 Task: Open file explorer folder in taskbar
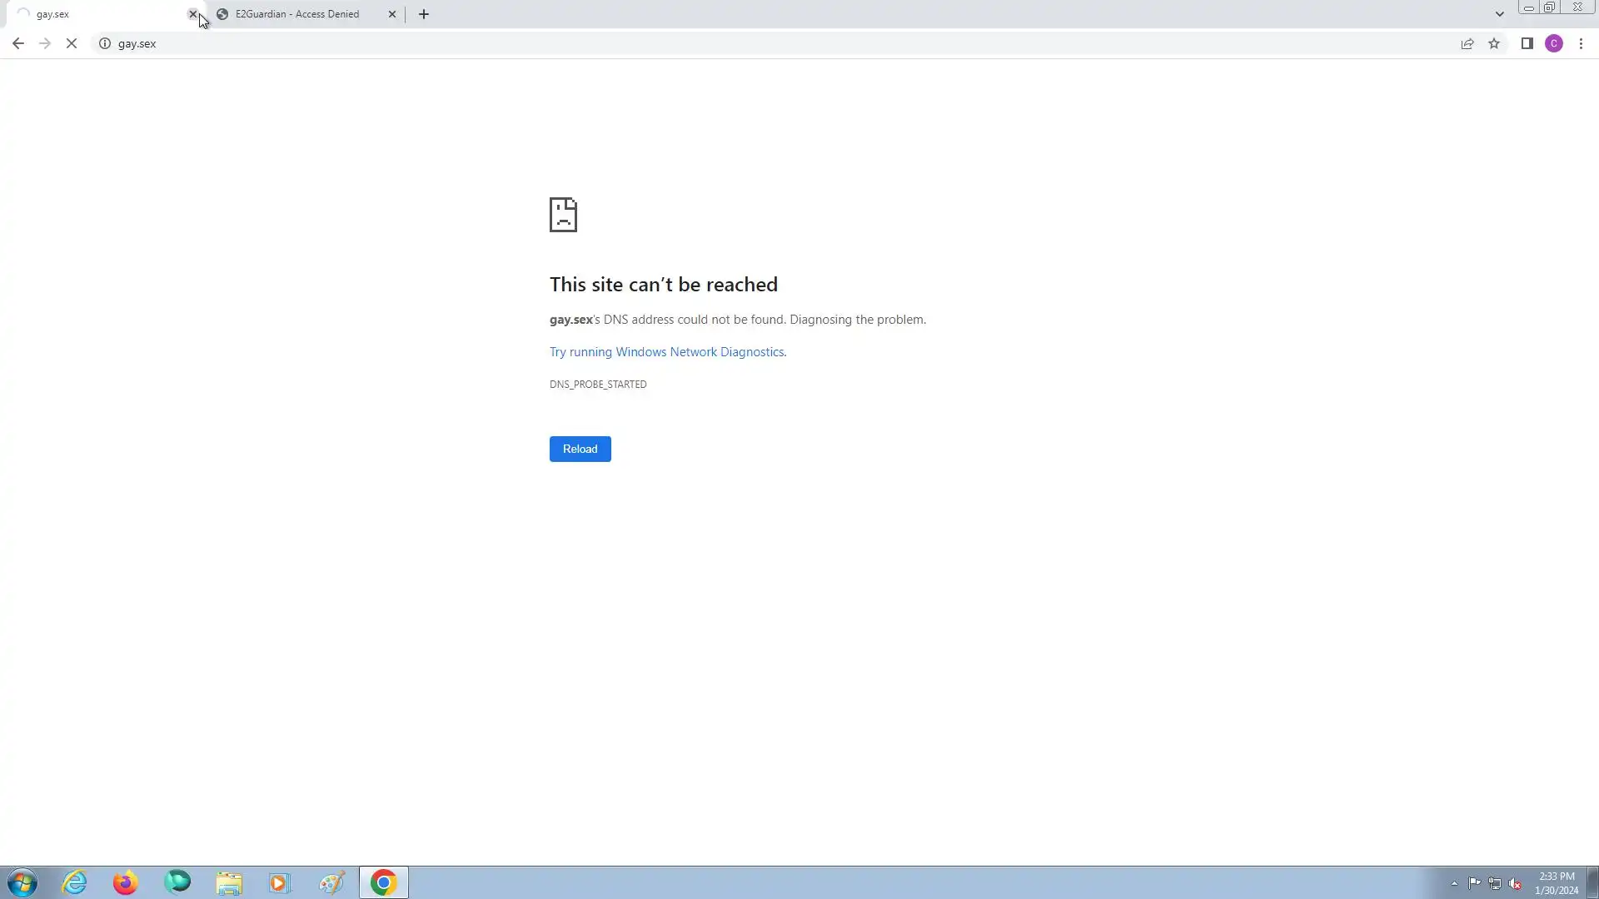(228, 882)
